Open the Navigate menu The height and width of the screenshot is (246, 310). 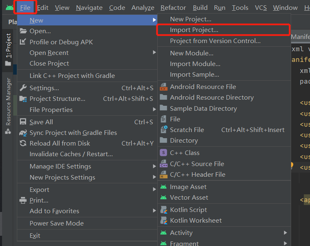click(89, 7)
